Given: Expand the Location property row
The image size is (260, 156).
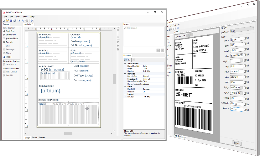Looking at the screenshot, I should 125,97.
